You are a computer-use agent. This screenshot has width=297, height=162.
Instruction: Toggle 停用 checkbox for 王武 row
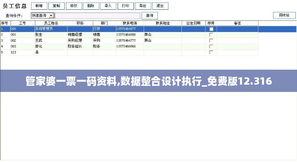pos(211,40)
